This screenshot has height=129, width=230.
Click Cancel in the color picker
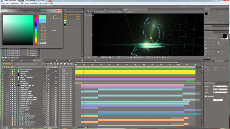coord(55,19)
